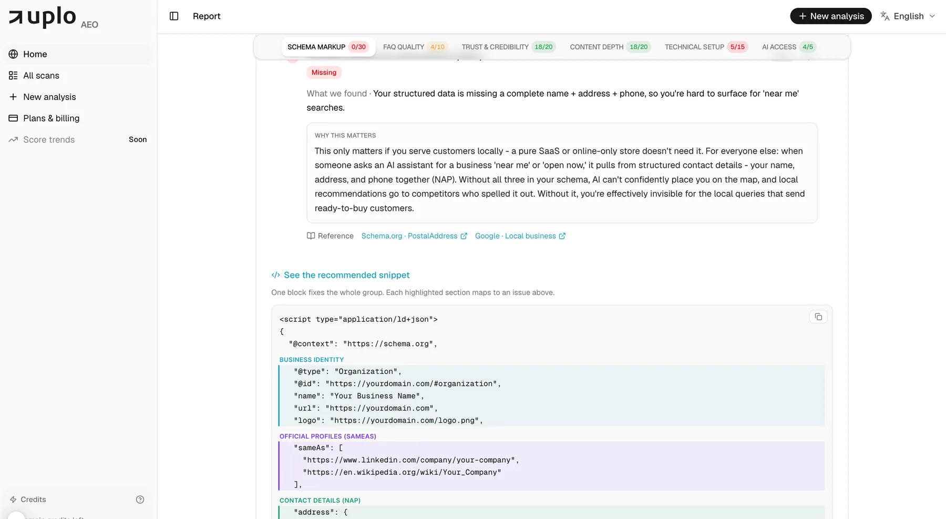Toggle the sidebar panel icon
This screenshot has width=946, height=519.
pos(174,16)
